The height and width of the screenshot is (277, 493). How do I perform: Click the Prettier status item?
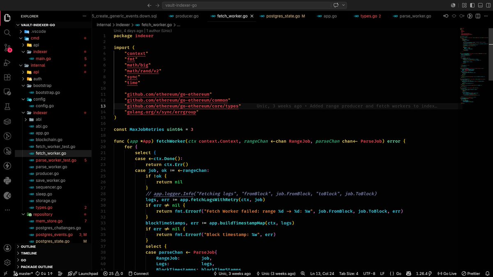click(470, 273)
